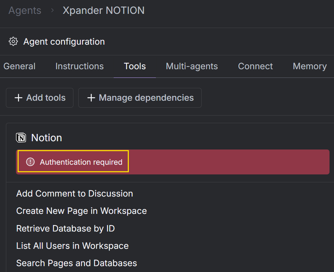Image resolution: width=334 pixels, height=272 pixels.
Task: Click the Agent configuration gear icon
Action: (13, 42)
